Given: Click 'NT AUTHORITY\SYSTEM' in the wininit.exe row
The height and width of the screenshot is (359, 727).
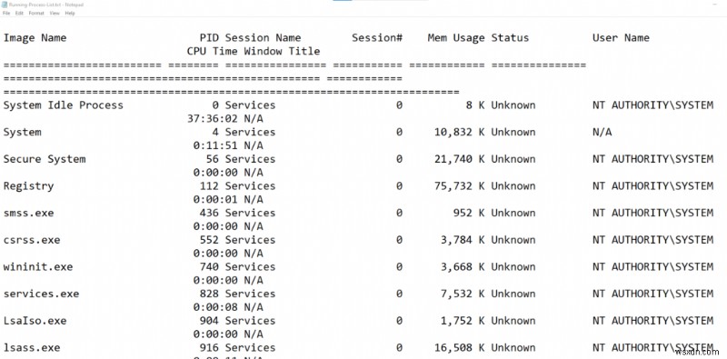Looking at the screenshot, I should point(652,266).
